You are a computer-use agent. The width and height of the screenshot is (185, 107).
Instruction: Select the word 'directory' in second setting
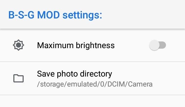(x=96, y=74)
